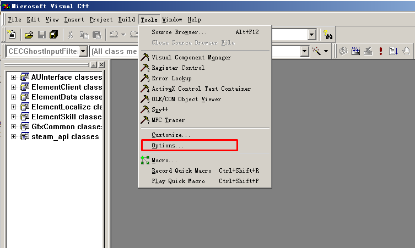Click the Insert/Remove Breakpoint hand icon
415x248 pixels.
[406, 51]
